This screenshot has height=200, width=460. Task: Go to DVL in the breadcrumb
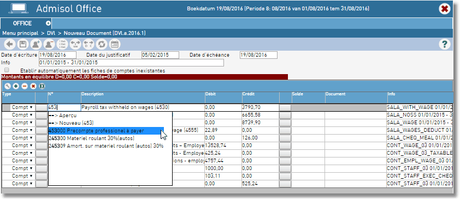[51, 33]
